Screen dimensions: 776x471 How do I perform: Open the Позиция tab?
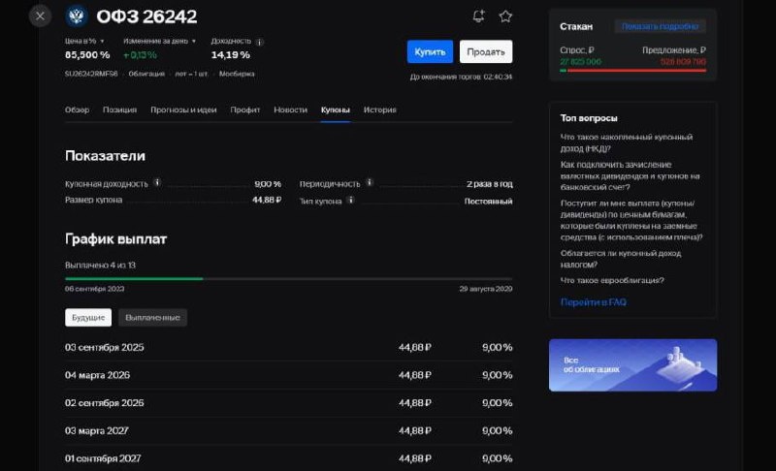(119, 110)
